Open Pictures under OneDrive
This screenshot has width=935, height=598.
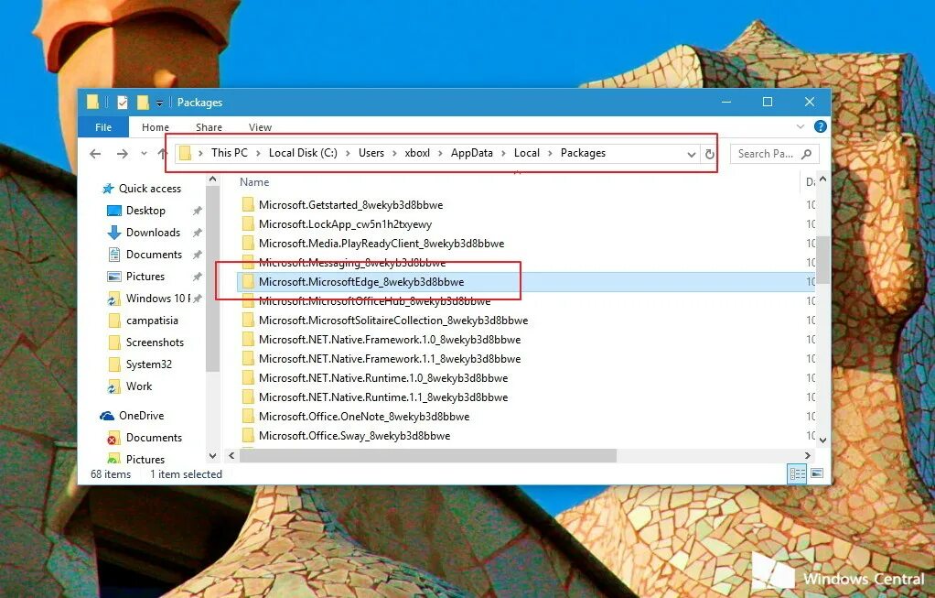click(x=145, y=460)
